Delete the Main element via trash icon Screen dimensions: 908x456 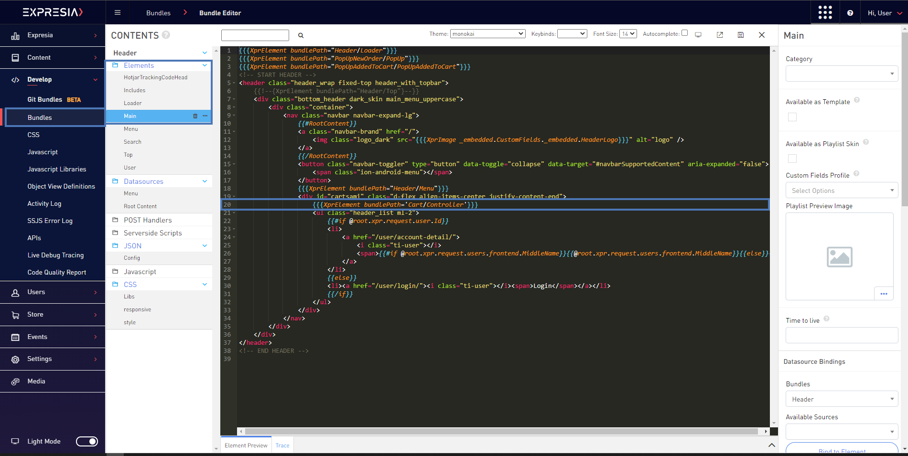(195, 116)
